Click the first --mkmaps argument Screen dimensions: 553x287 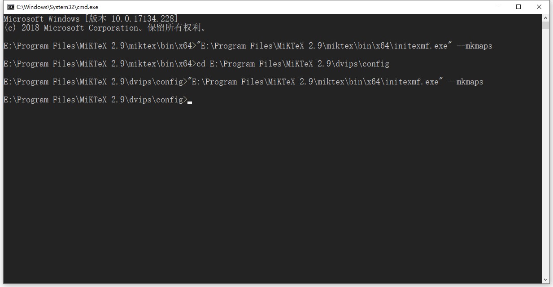474,46
